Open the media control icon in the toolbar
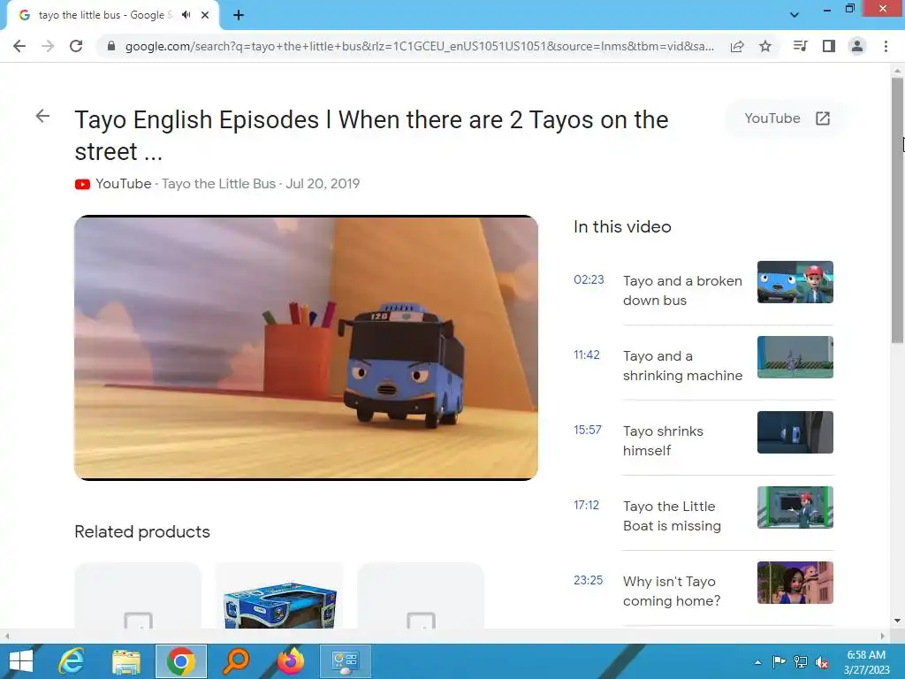 click(x=800, y=46)
